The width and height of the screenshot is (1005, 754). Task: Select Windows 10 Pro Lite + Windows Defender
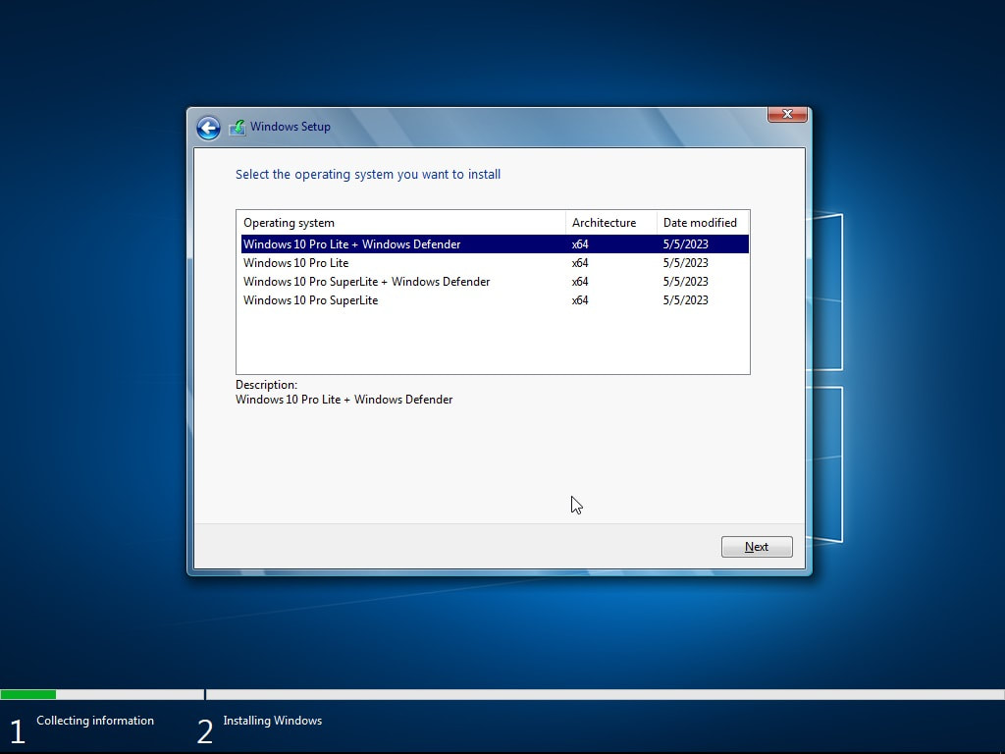[x=351, y=243]
